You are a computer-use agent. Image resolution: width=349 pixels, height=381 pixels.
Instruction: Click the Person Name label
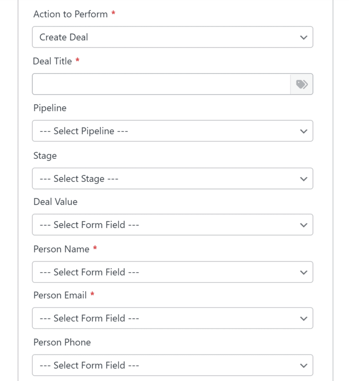(62, 249)
